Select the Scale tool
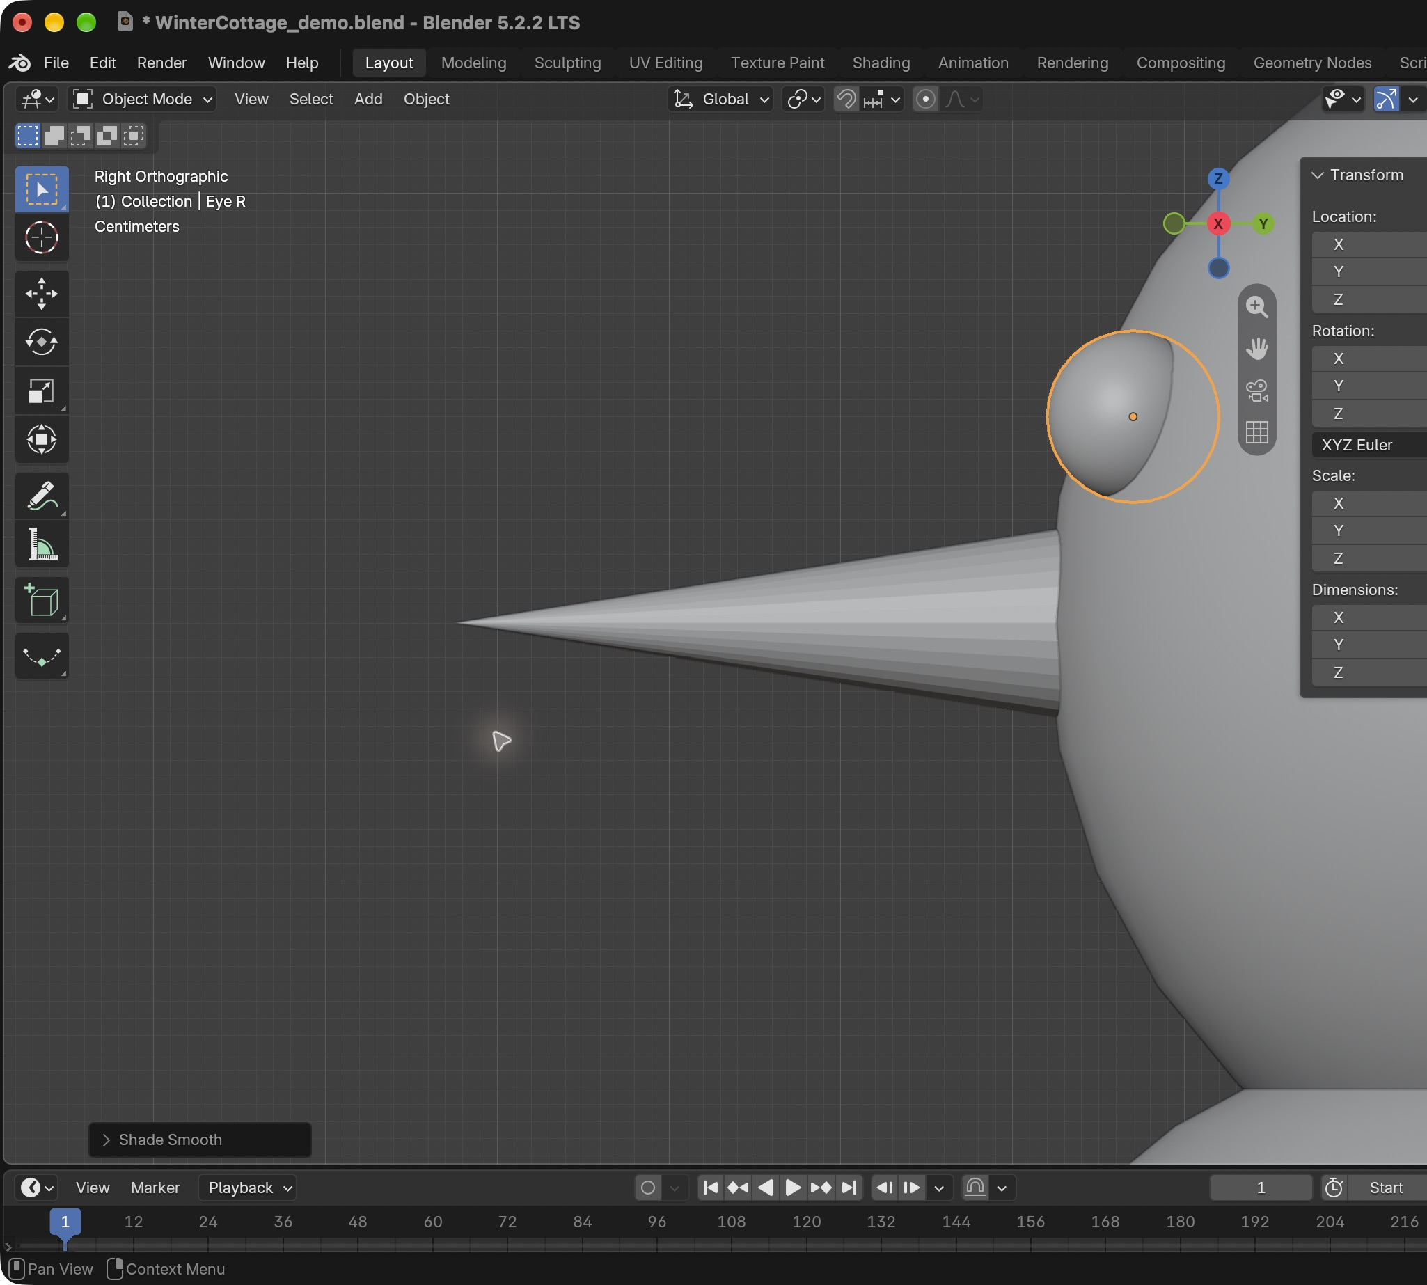This screenshot has height=1285, width=1427. 42,391
